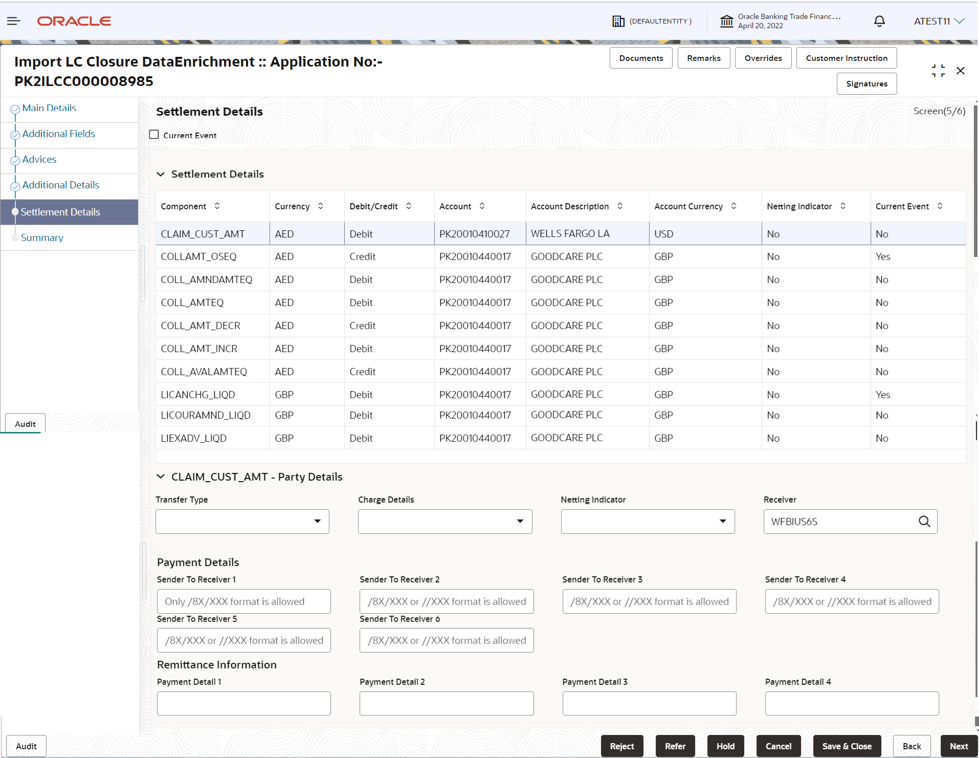Click the Sender To Receiver 1 field
979x758 pixels.
[243, 601]
